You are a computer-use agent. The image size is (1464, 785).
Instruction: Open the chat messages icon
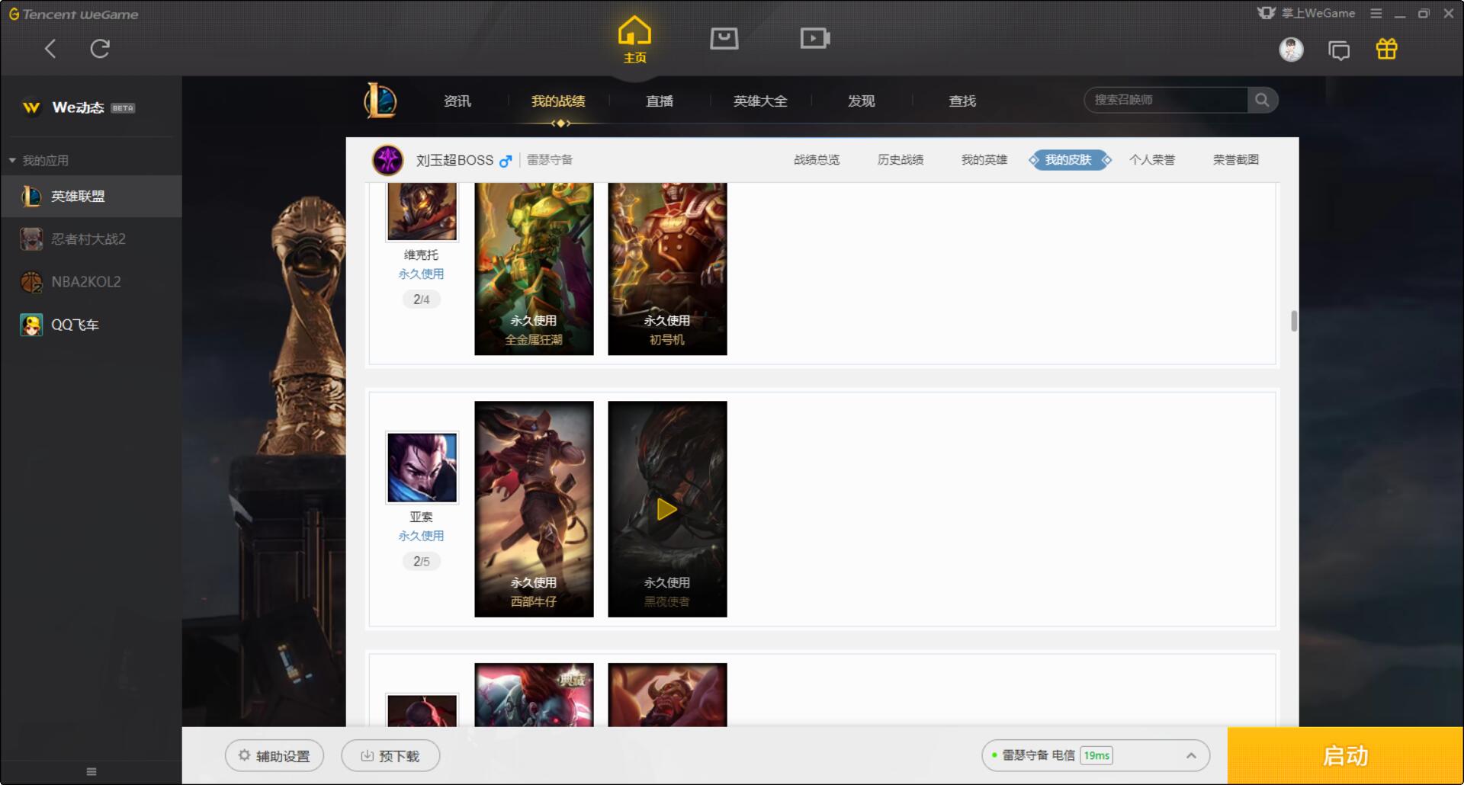point(1338,50)
